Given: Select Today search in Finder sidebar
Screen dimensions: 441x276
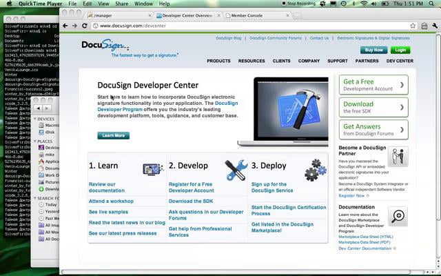Looking at the screenshot, I should pos(48,205).
